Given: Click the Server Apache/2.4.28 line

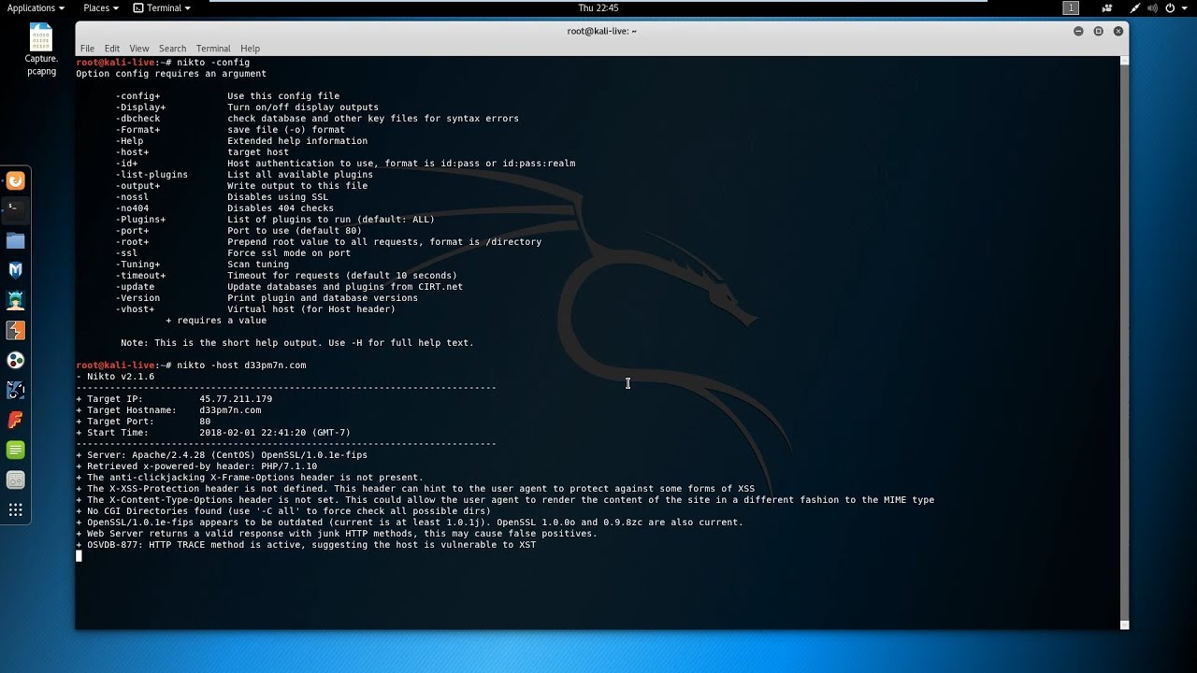Looking at the screenshot, I should coord(222,455).
